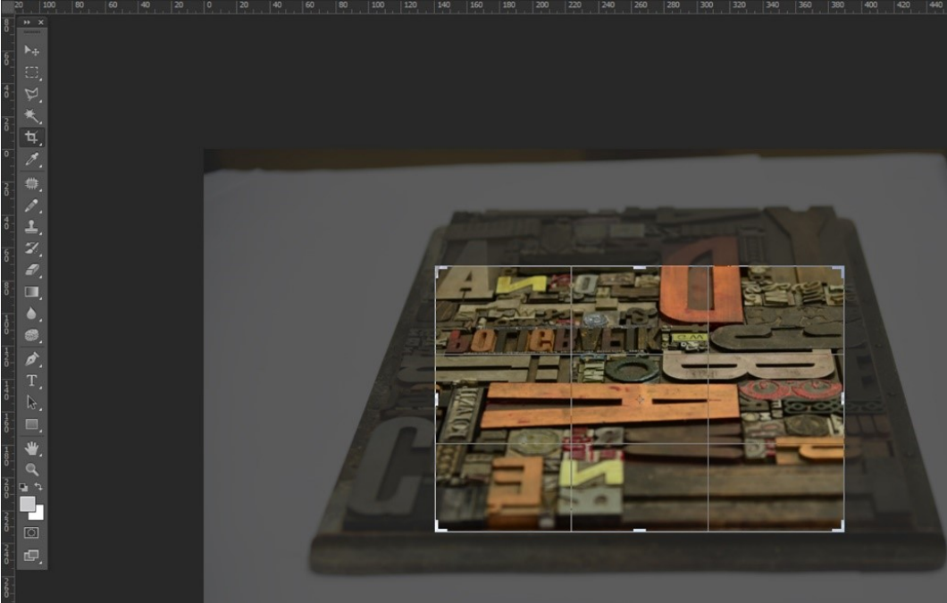Open the screen mode options
The width and height of the screenshot is (947, 603).
coord(31,555)
